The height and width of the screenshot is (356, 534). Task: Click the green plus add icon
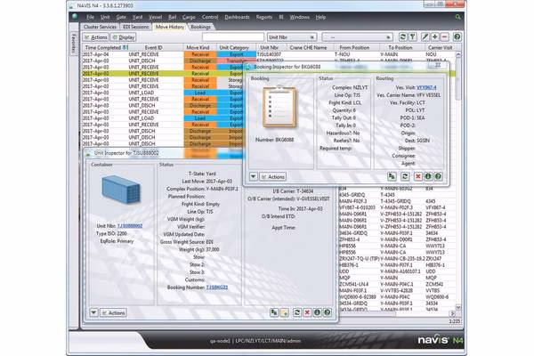pyautogui.click(x=435, y=36)
